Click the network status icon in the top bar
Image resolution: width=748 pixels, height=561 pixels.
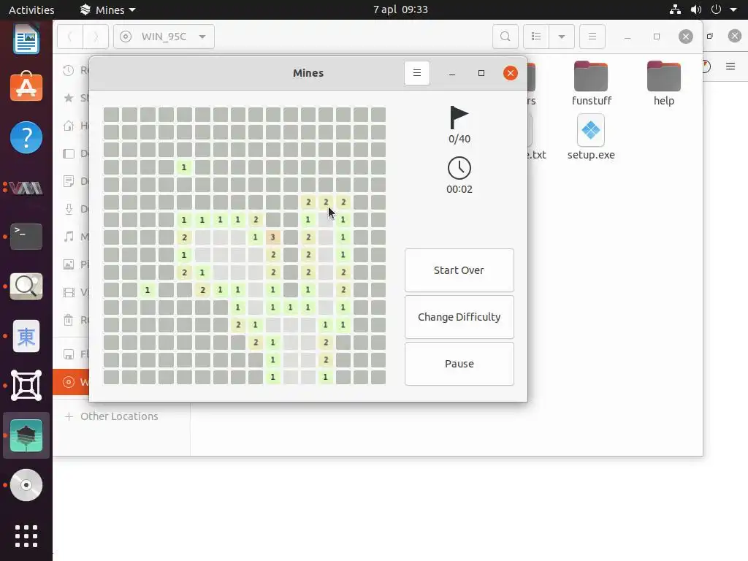click(x=675, y=9)
